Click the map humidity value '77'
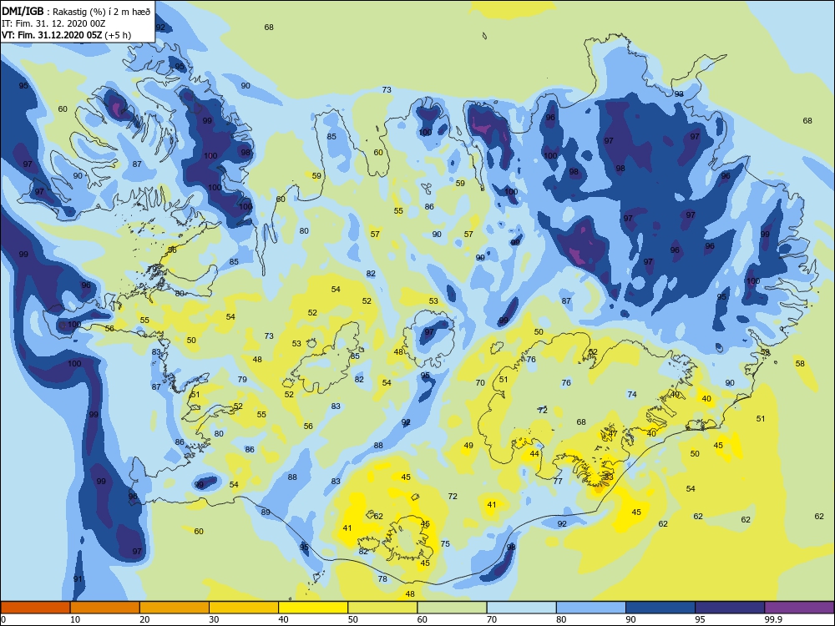Image resolution: width=835 pixels, height=626 pixels. (x=558, y=482)
